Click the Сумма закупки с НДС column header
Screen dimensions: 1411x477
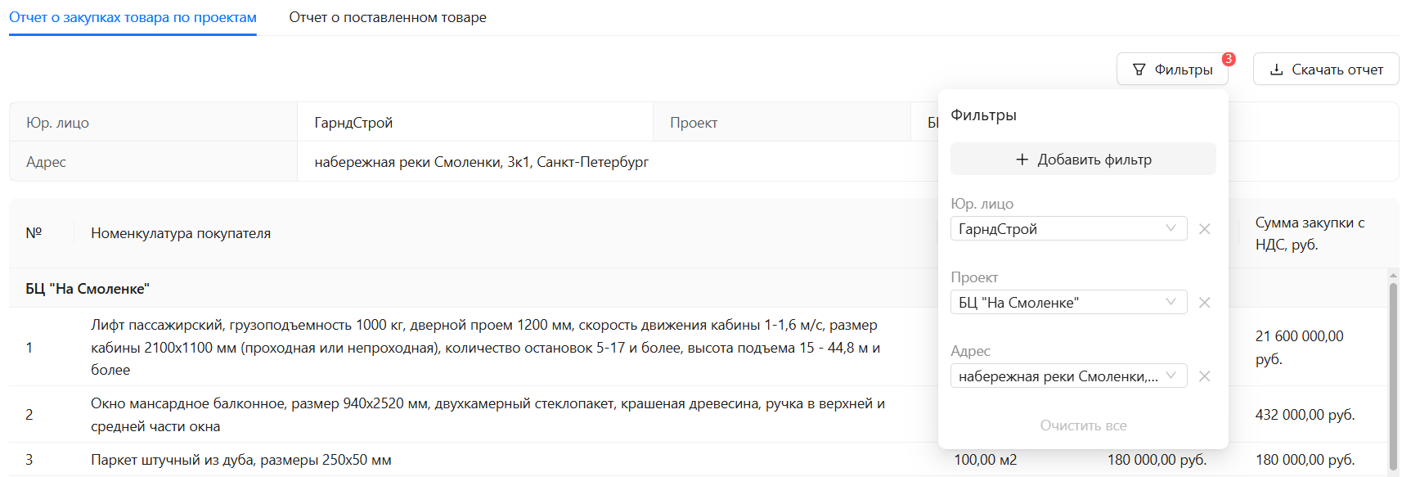pos(1310,233)
